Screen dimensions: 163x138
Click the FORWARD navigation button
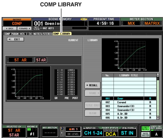(x=24, y=28)
